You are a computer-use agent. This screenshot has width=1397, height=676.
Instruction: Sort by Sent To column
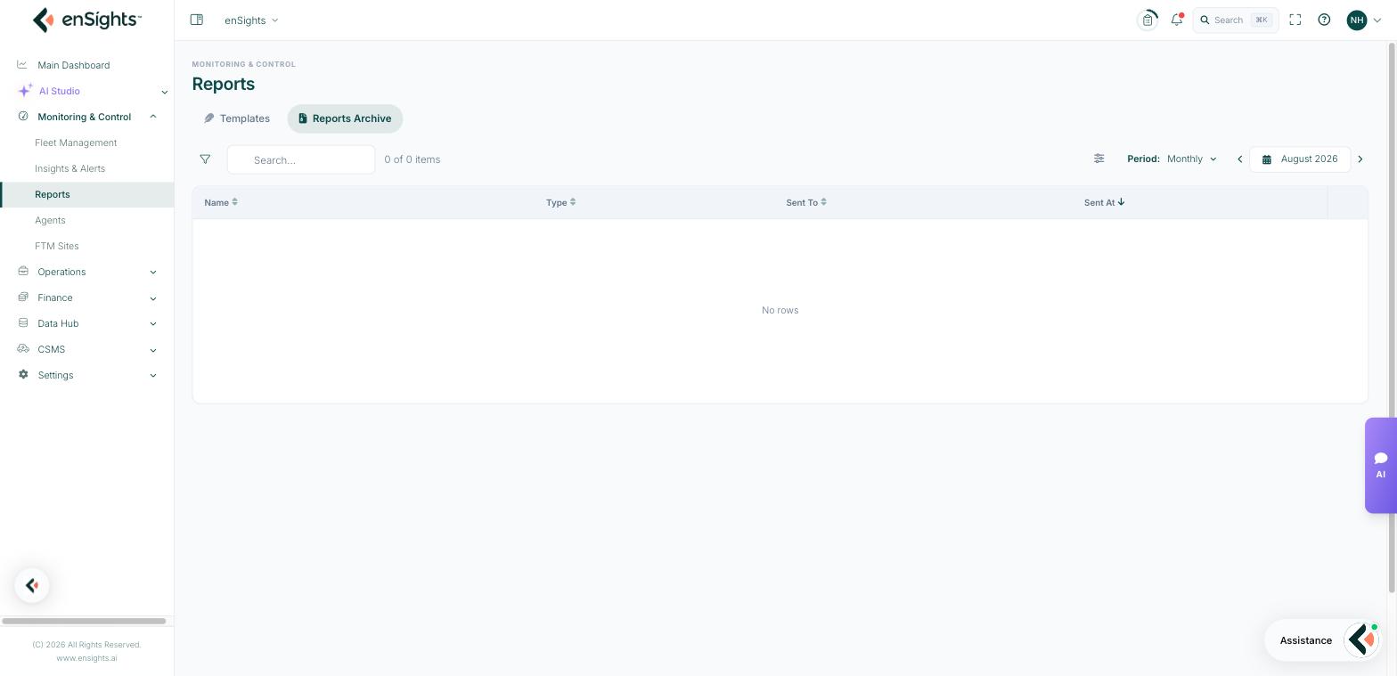pyautogui.click(x=806, y=202)
